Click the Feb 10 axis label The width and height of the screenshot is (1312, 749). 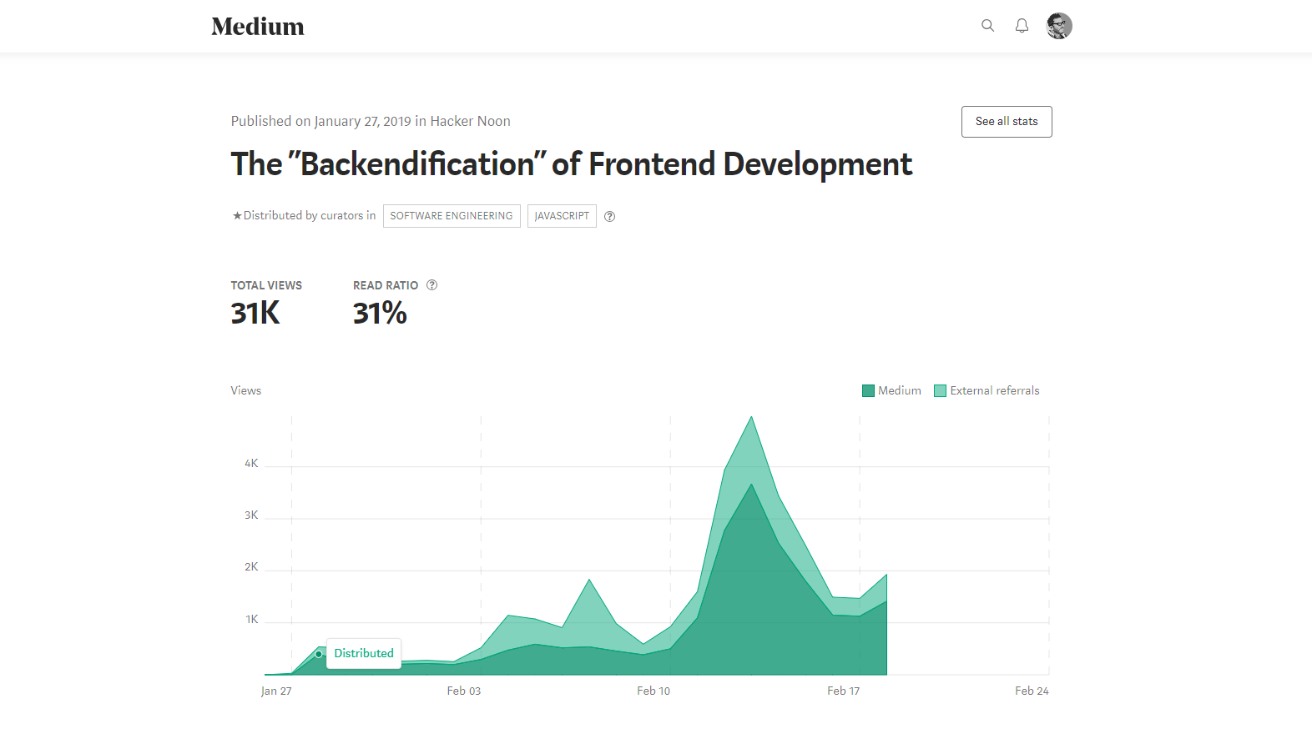(653, 691)
